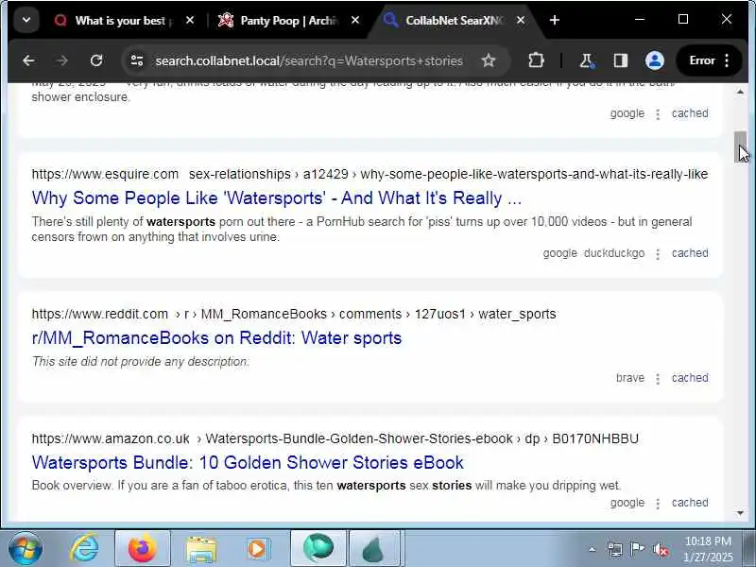
Task: Open the Error browser menu button
Action: click(x=709, y=60)
